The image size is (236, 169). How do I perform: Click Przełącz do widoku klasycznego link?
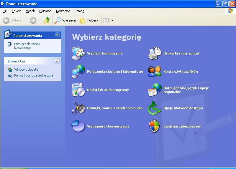click(27, 46)
